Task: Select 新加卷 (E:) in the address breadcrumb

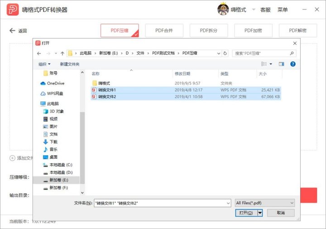Action: point(108,53)
